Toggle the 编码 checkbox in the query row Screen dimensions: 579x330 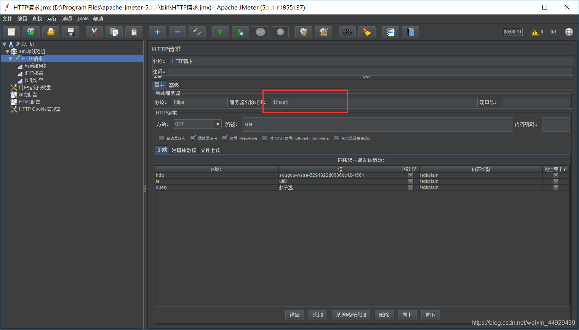click(411, 187)
